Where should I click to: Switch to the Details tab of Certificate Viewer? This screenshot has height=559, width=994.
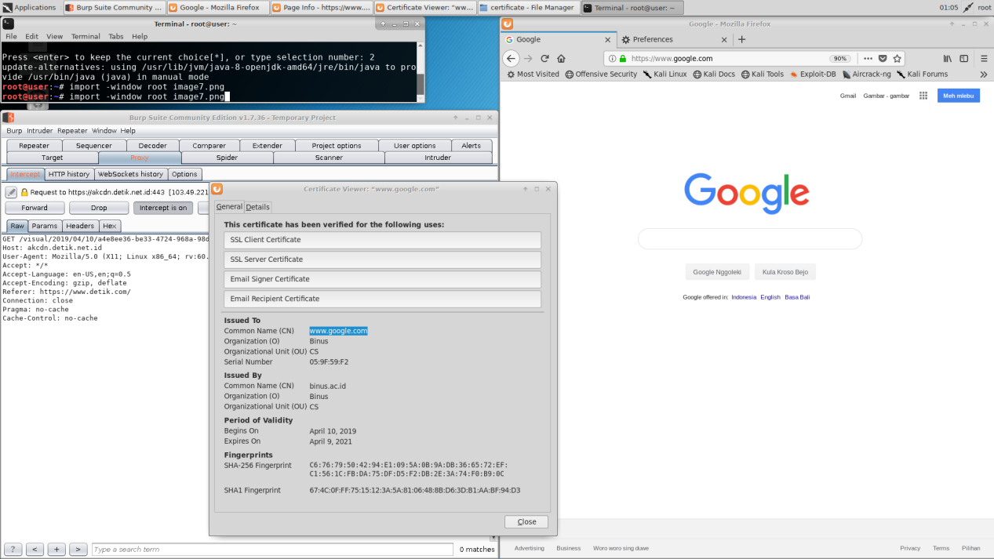tap(257, 207)
